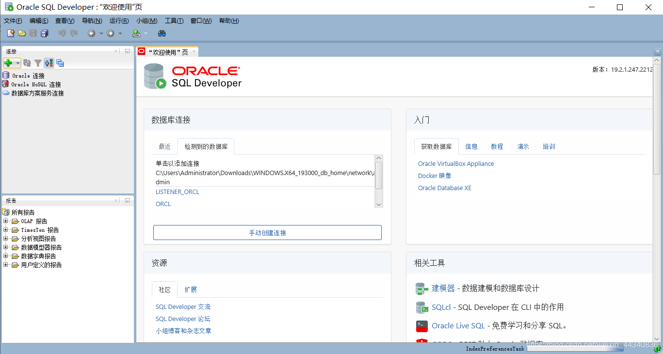This screenshot has height=354, width=663.
Task: Open the 工具(T) menu
Action: point(174,20)
